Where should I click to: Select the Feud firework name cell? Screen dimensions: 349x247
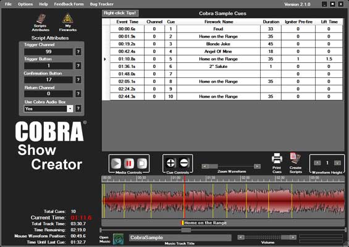click(x=218, y=29)
